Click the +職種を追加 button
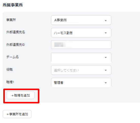The width and height of the screenshot is (140, 123). click(x=20, y=95)
